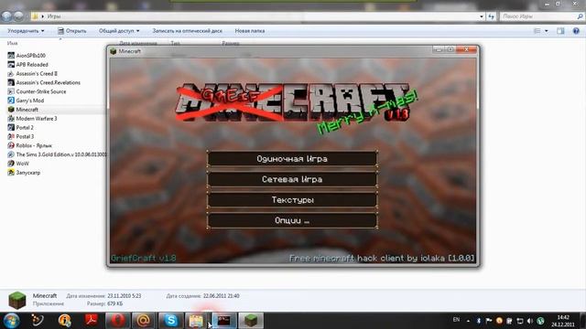Open Опции... in the Minecraft menu
The height and width of the screenshot is (329, 586).
292,220
